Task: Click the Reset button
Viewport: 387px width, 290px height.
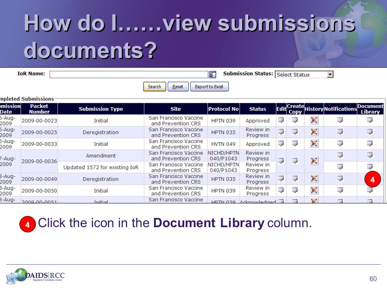Action: pos(178,87)
